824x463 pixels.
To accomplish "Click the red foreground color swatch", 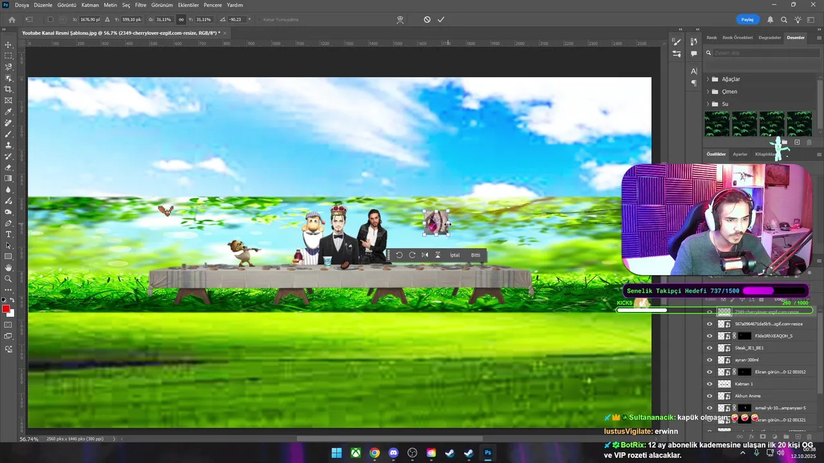I will (6, 309).
